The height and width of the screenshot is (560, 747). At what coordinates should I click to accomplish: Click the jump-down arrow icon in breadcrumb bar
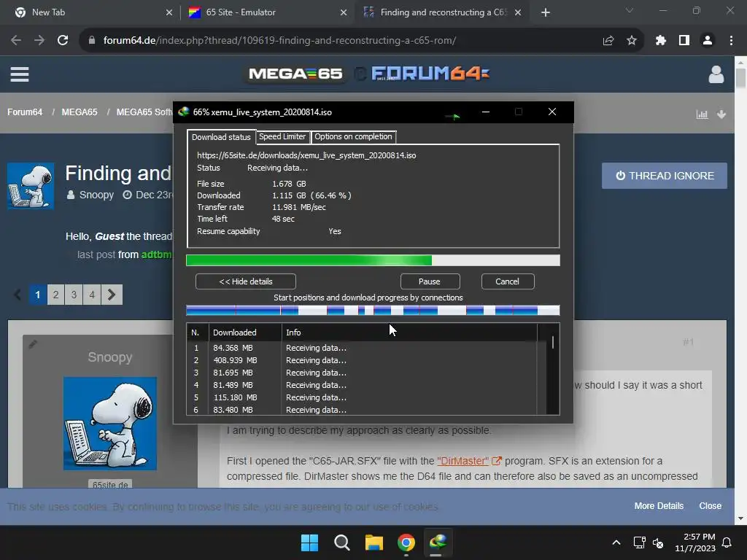721,114
